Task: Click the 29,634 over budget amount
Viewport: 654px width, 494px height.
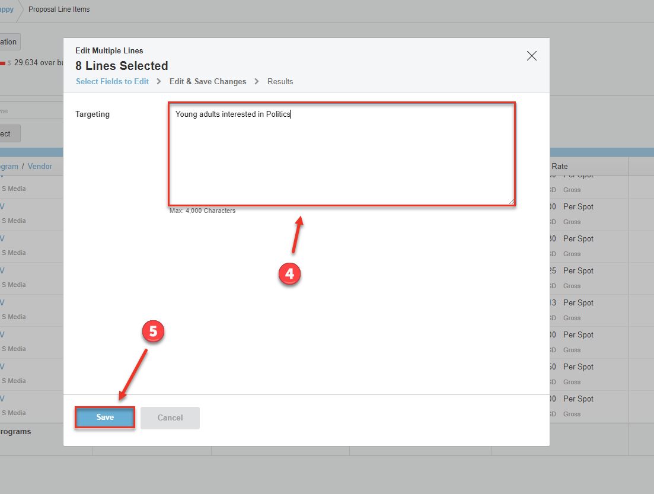Action: coord(34,63)
